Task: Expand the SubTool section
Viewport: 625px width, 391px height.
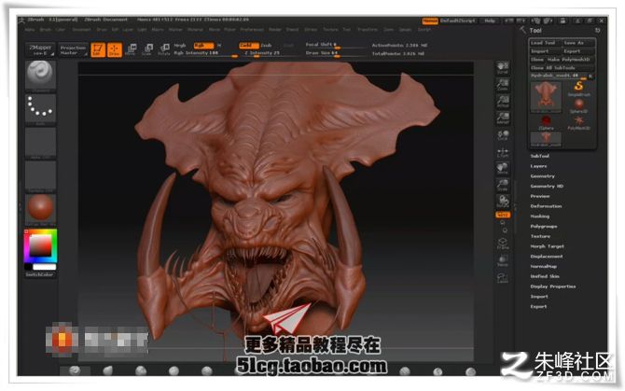Action: coord(540,156)
